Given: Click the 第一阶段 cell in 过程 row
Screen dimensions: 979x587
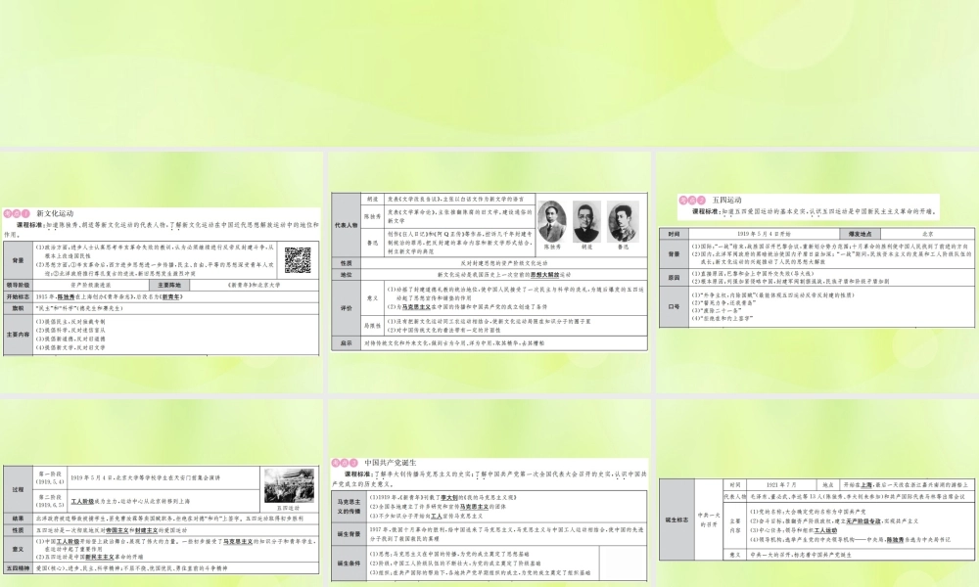Looking at the screenshot, I should pyautogui.click(x=50, y=477).
